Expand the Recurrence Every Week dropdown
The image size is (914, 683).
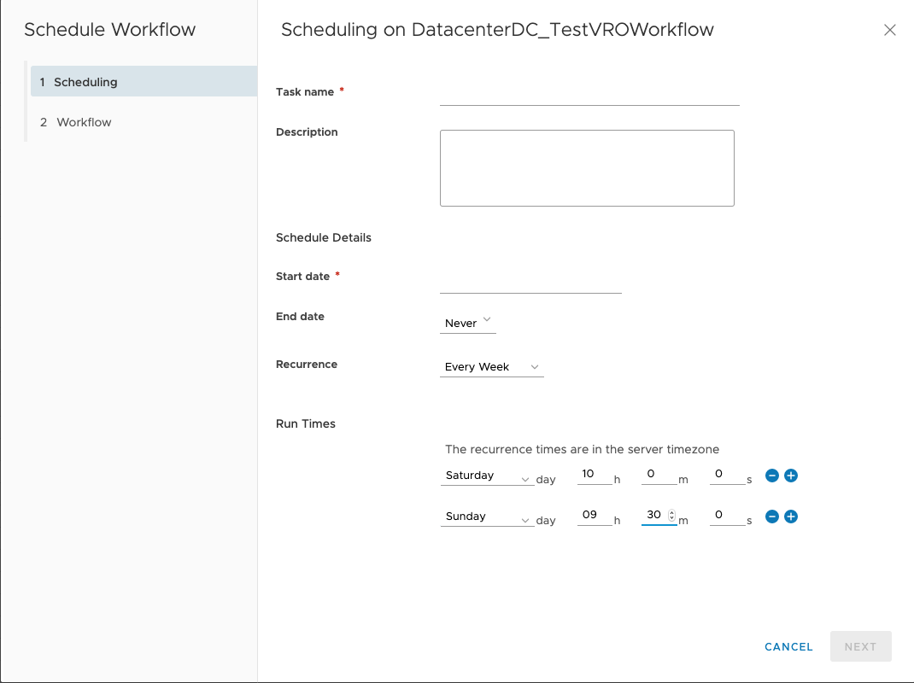click(491, 367)
